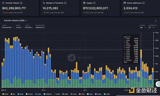Toggle cKES series in legend
The width and height of the screenshot is (160, 96).
[x=90, y=94]
